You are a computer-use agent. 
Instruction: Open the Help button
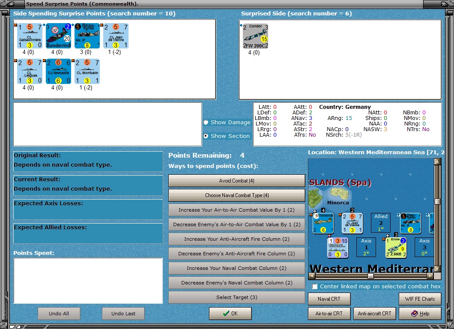[420, 313]
